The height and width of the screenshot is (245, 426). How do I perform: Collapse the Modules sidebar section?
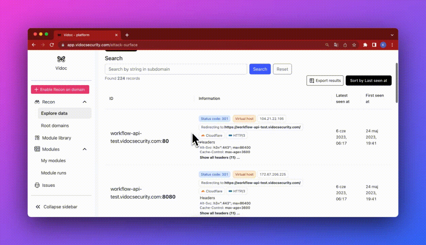[x=85, y=149]
